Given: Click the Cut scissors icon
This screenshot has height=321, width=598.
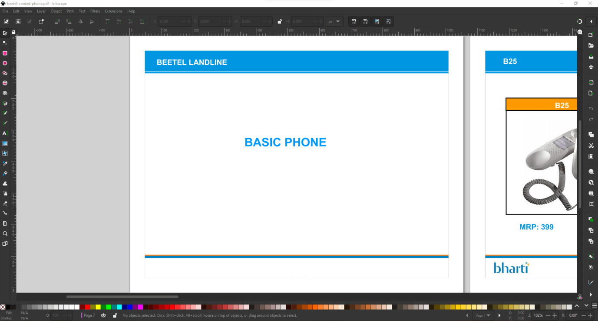Looking at the screenshot, I should (591, 146).
